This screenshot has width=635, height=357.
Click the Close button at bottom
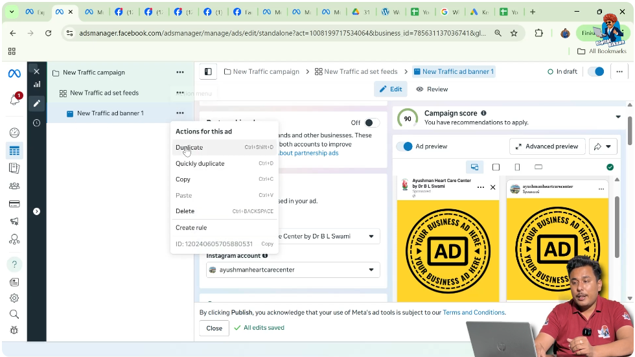tap(214, 328)
